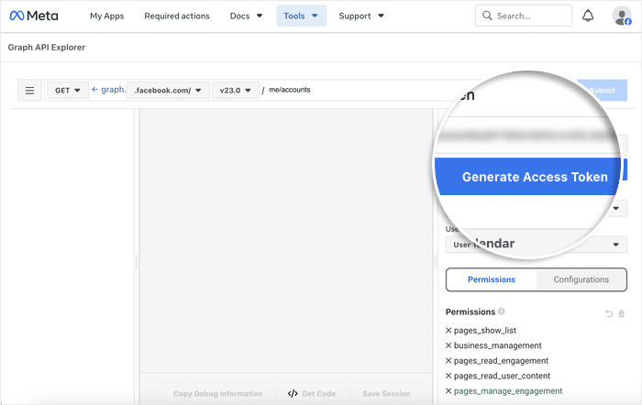Click the Meta logo
The width and height of the screenshot is (642, 405).
34,16
